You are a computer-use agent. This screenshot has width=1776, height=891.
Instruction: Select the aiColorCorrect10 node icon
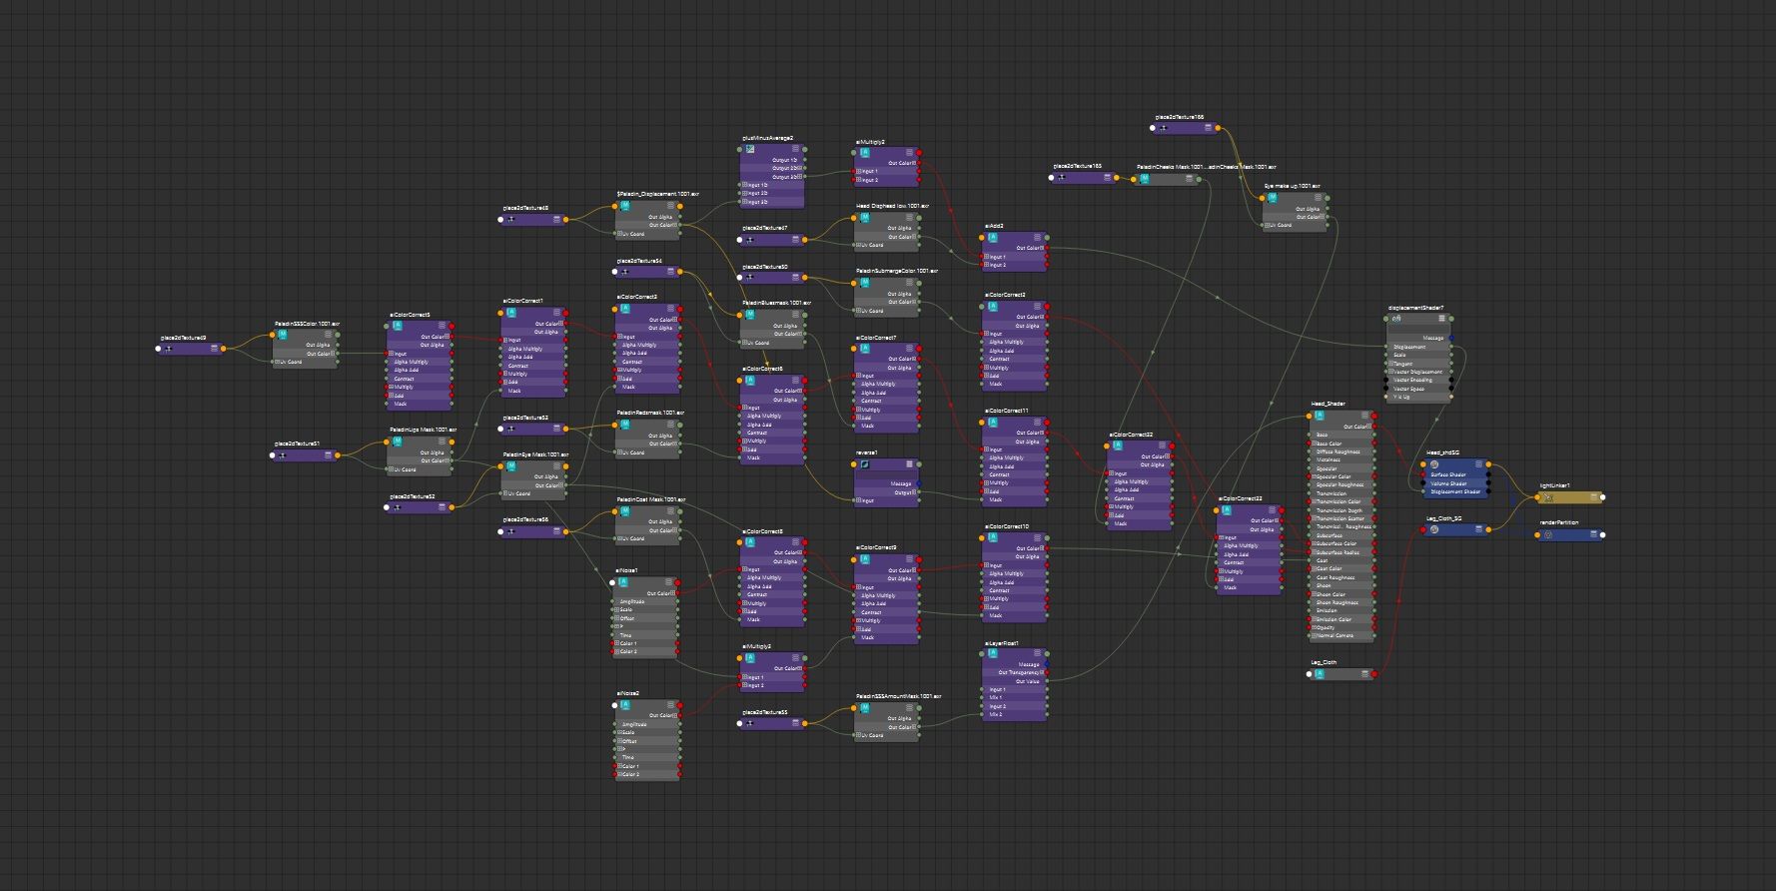point(993,537)
